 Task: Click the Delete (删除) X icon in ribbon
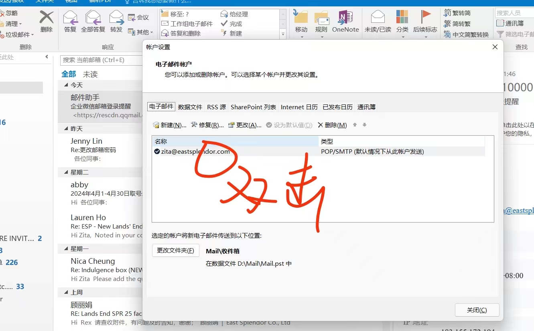coord(47,18)
